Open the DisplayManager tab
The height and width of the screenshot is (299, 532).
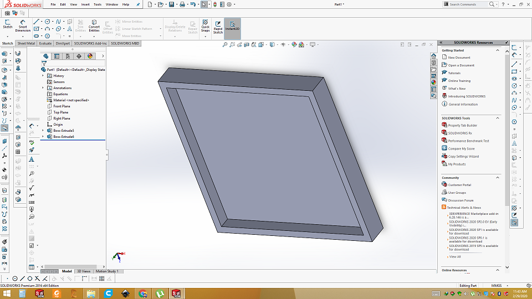coord(90,56)
